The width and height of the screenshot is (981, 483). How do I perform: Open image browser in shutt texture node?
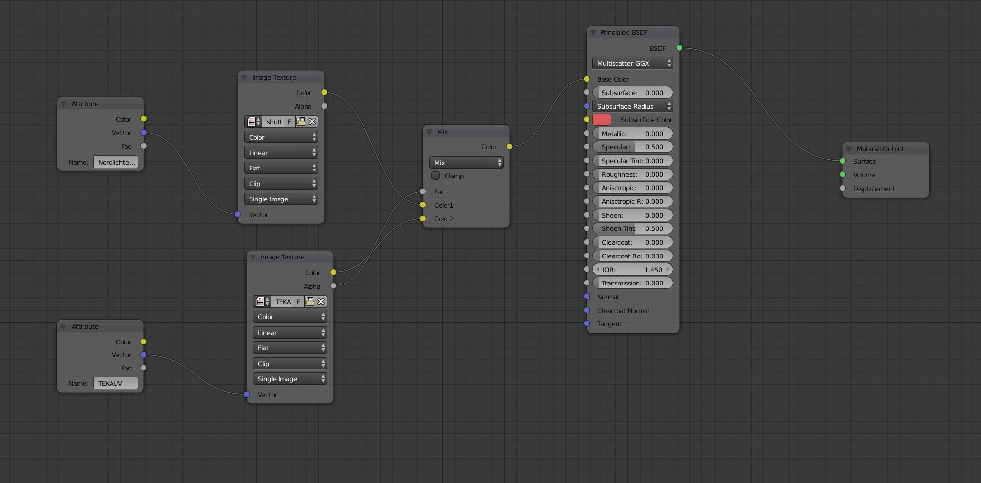coord(253,122)
